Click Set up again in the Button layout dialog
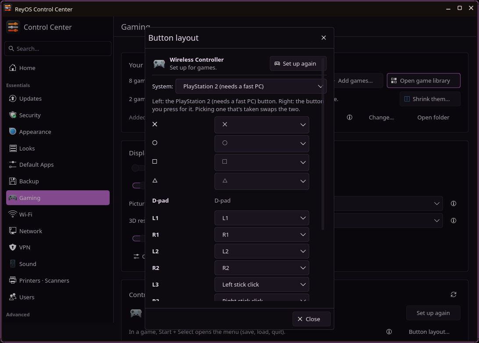This screenshot has width=479, height=343. click(298, 63)
